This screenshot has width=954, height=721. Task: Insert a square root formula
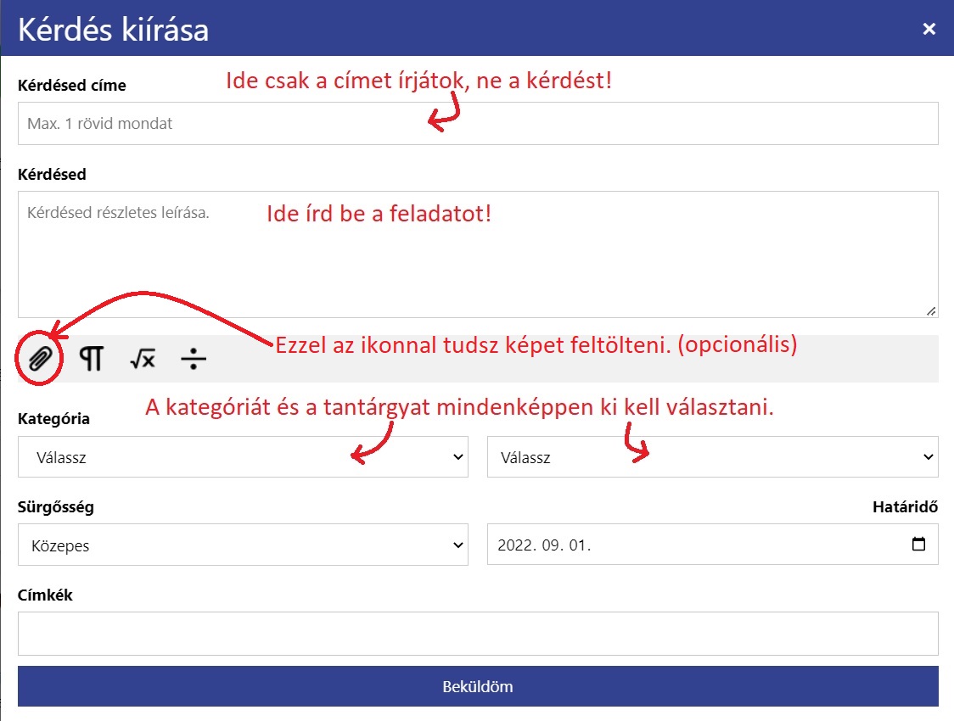point(143,360)
